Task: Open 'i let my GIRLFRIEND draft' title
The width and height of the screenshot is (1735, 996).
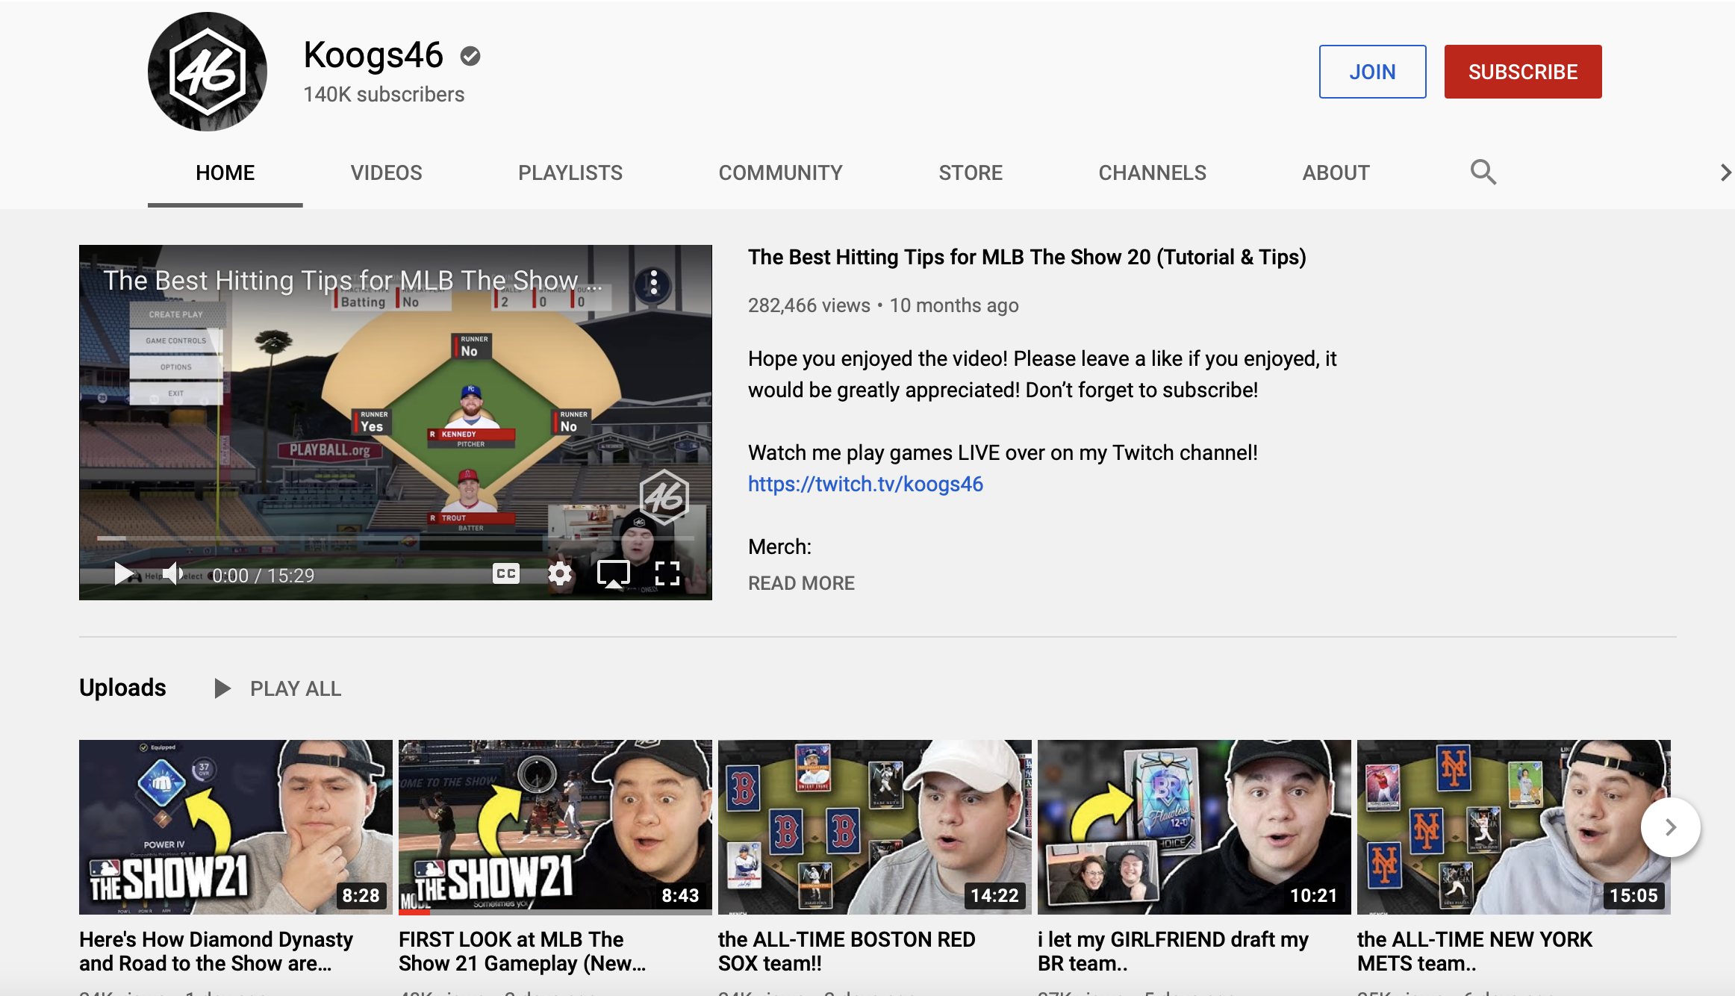Action: 1173,951
